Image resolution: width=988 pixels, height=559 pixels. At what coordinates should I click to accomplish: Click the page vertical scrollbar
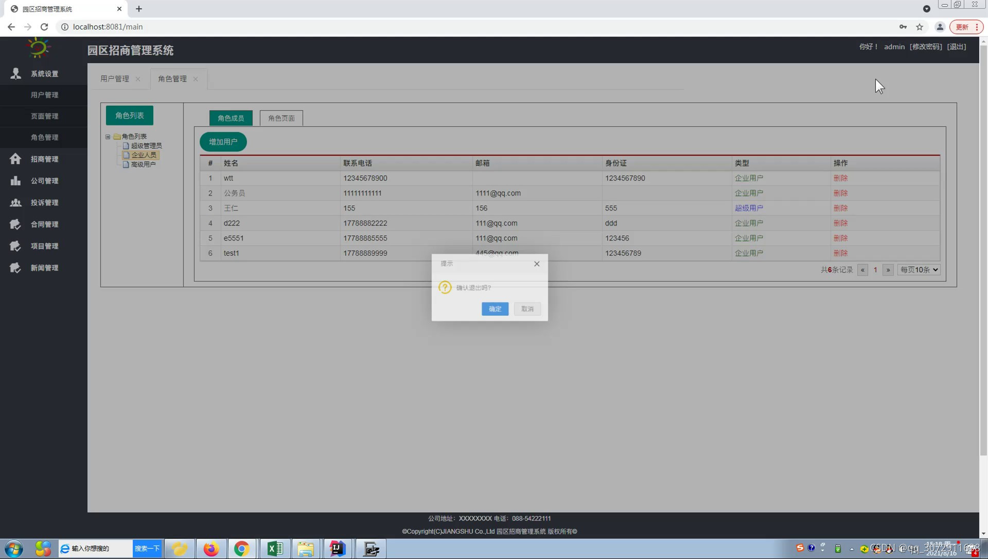click(x=983, y=250)
